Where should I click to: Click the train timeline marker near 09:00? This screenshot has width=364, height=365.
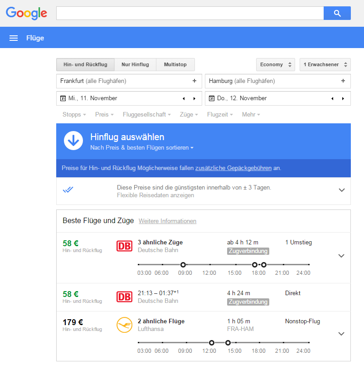point(183,265)
